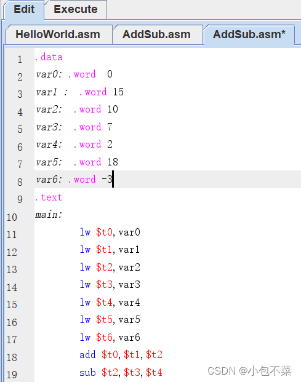Click the main: label on line 10

[49, 215]
